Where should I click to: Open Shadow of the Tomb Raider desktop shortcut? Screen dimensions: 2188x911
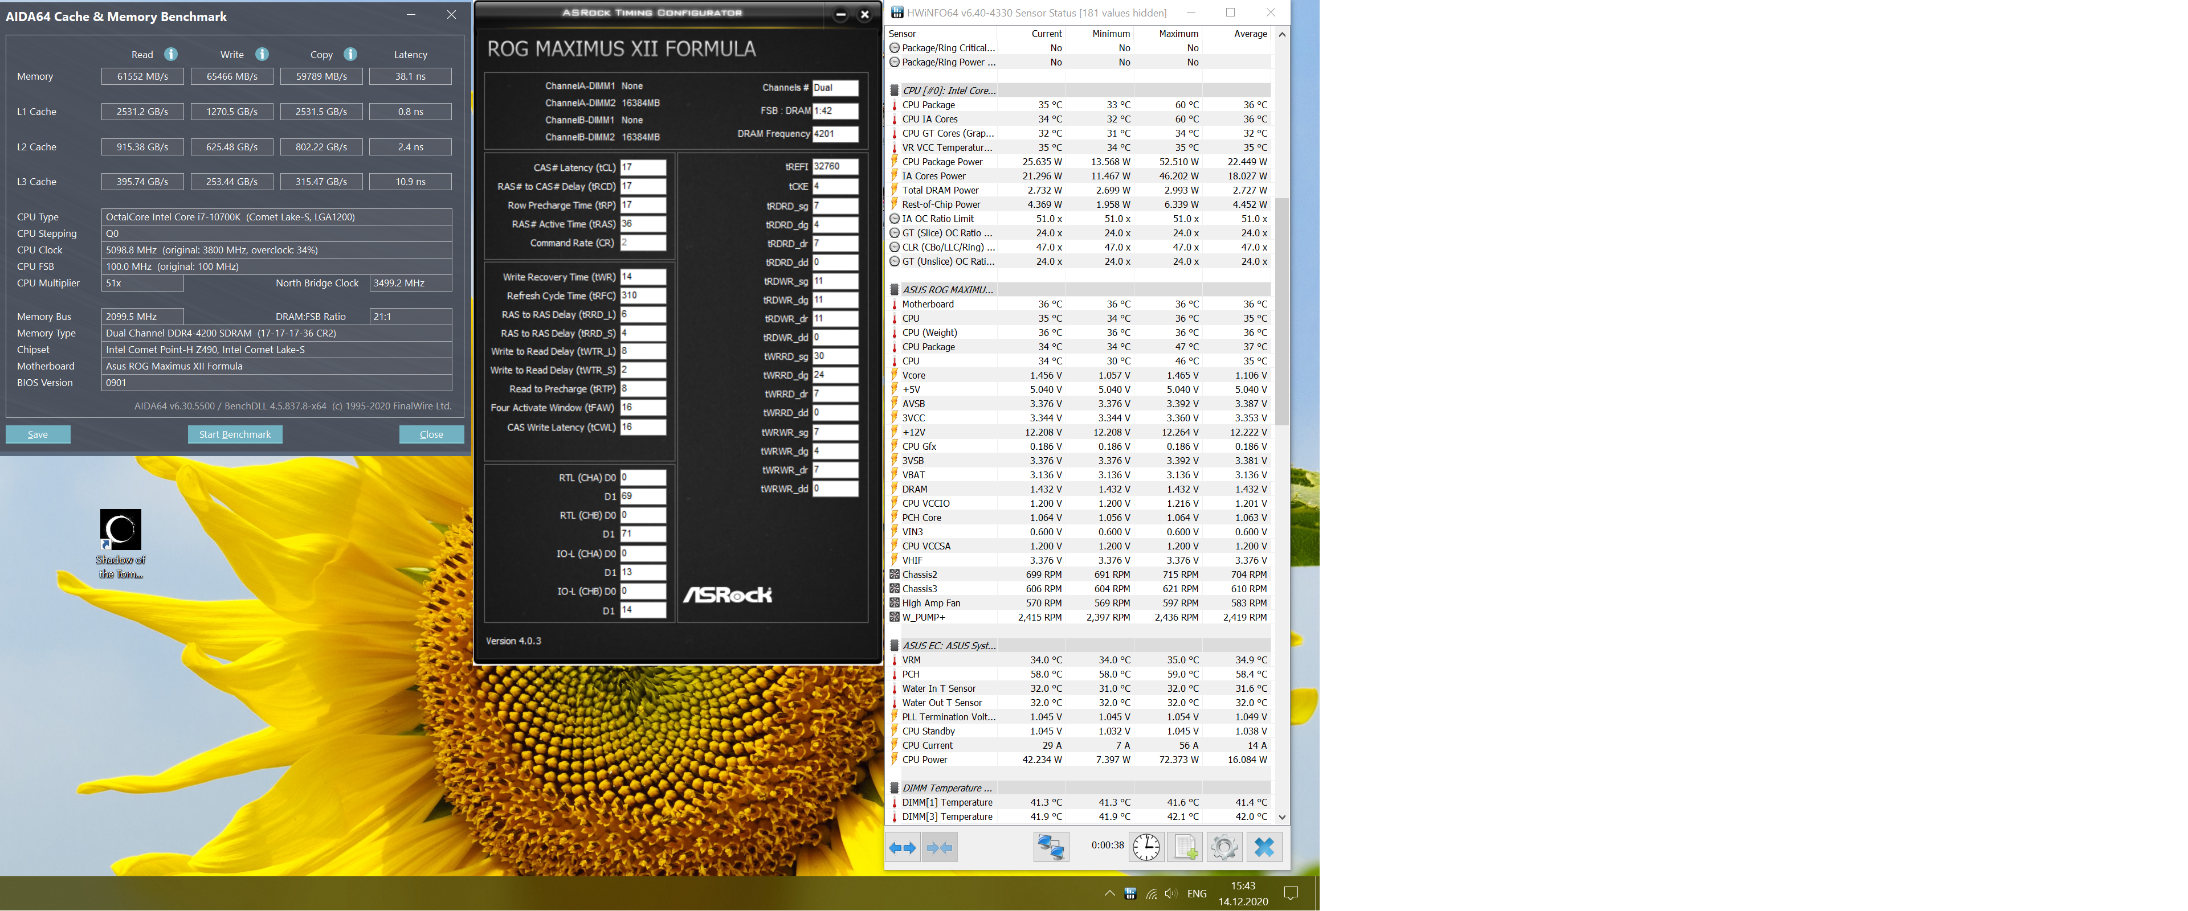point(121,531)
